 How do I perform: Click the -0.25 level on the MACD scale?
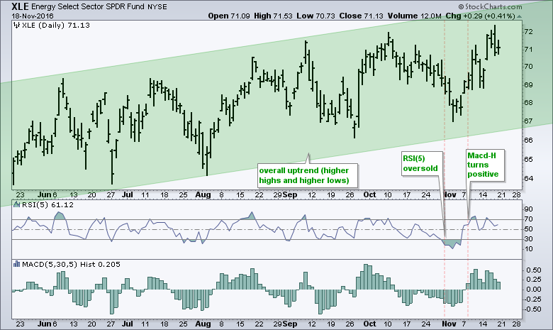coord(532,299)
